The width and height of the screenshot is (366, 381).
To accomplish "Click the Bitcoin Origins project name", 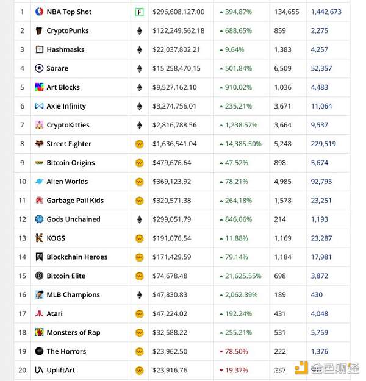I will pyautogui.click(x=70, y=163).
